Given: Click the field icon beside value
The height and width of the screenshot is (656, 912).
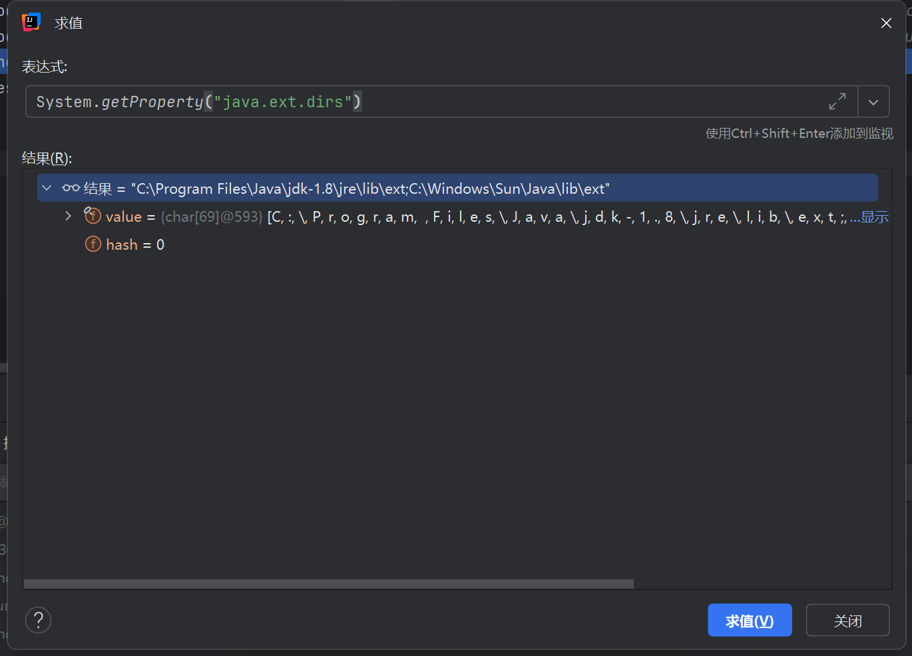Looking at the screenshot, I should (x=93, y=216).
